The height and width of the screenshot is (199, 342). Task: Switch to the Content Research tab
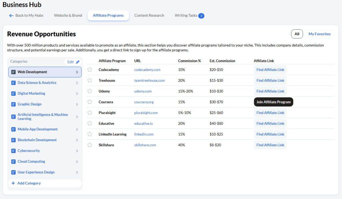pos(149,15)
